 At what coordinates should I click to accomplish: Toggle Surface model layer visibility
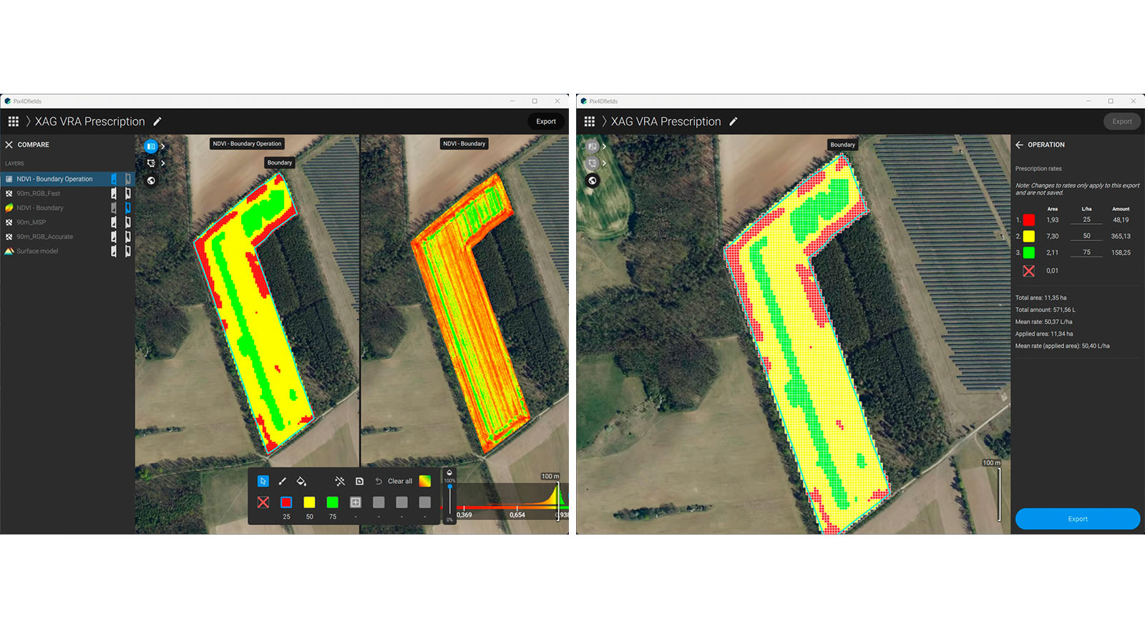(x=114, y=251)
